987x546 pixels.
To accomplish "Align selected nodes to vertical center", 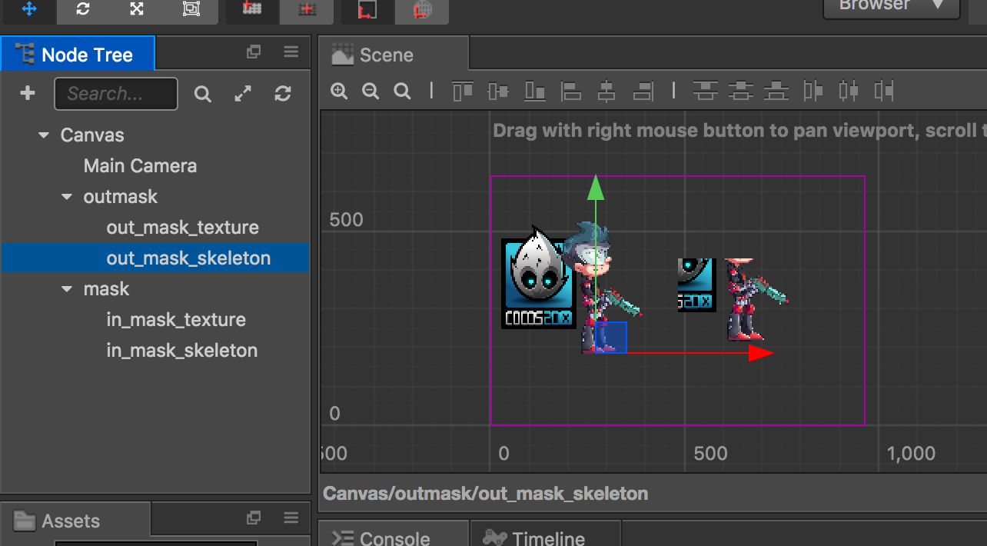I will [498, 92].
